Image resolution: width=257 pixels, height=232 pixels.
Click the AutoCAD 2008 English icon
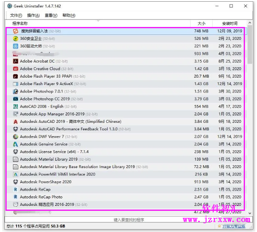[15, 107]
